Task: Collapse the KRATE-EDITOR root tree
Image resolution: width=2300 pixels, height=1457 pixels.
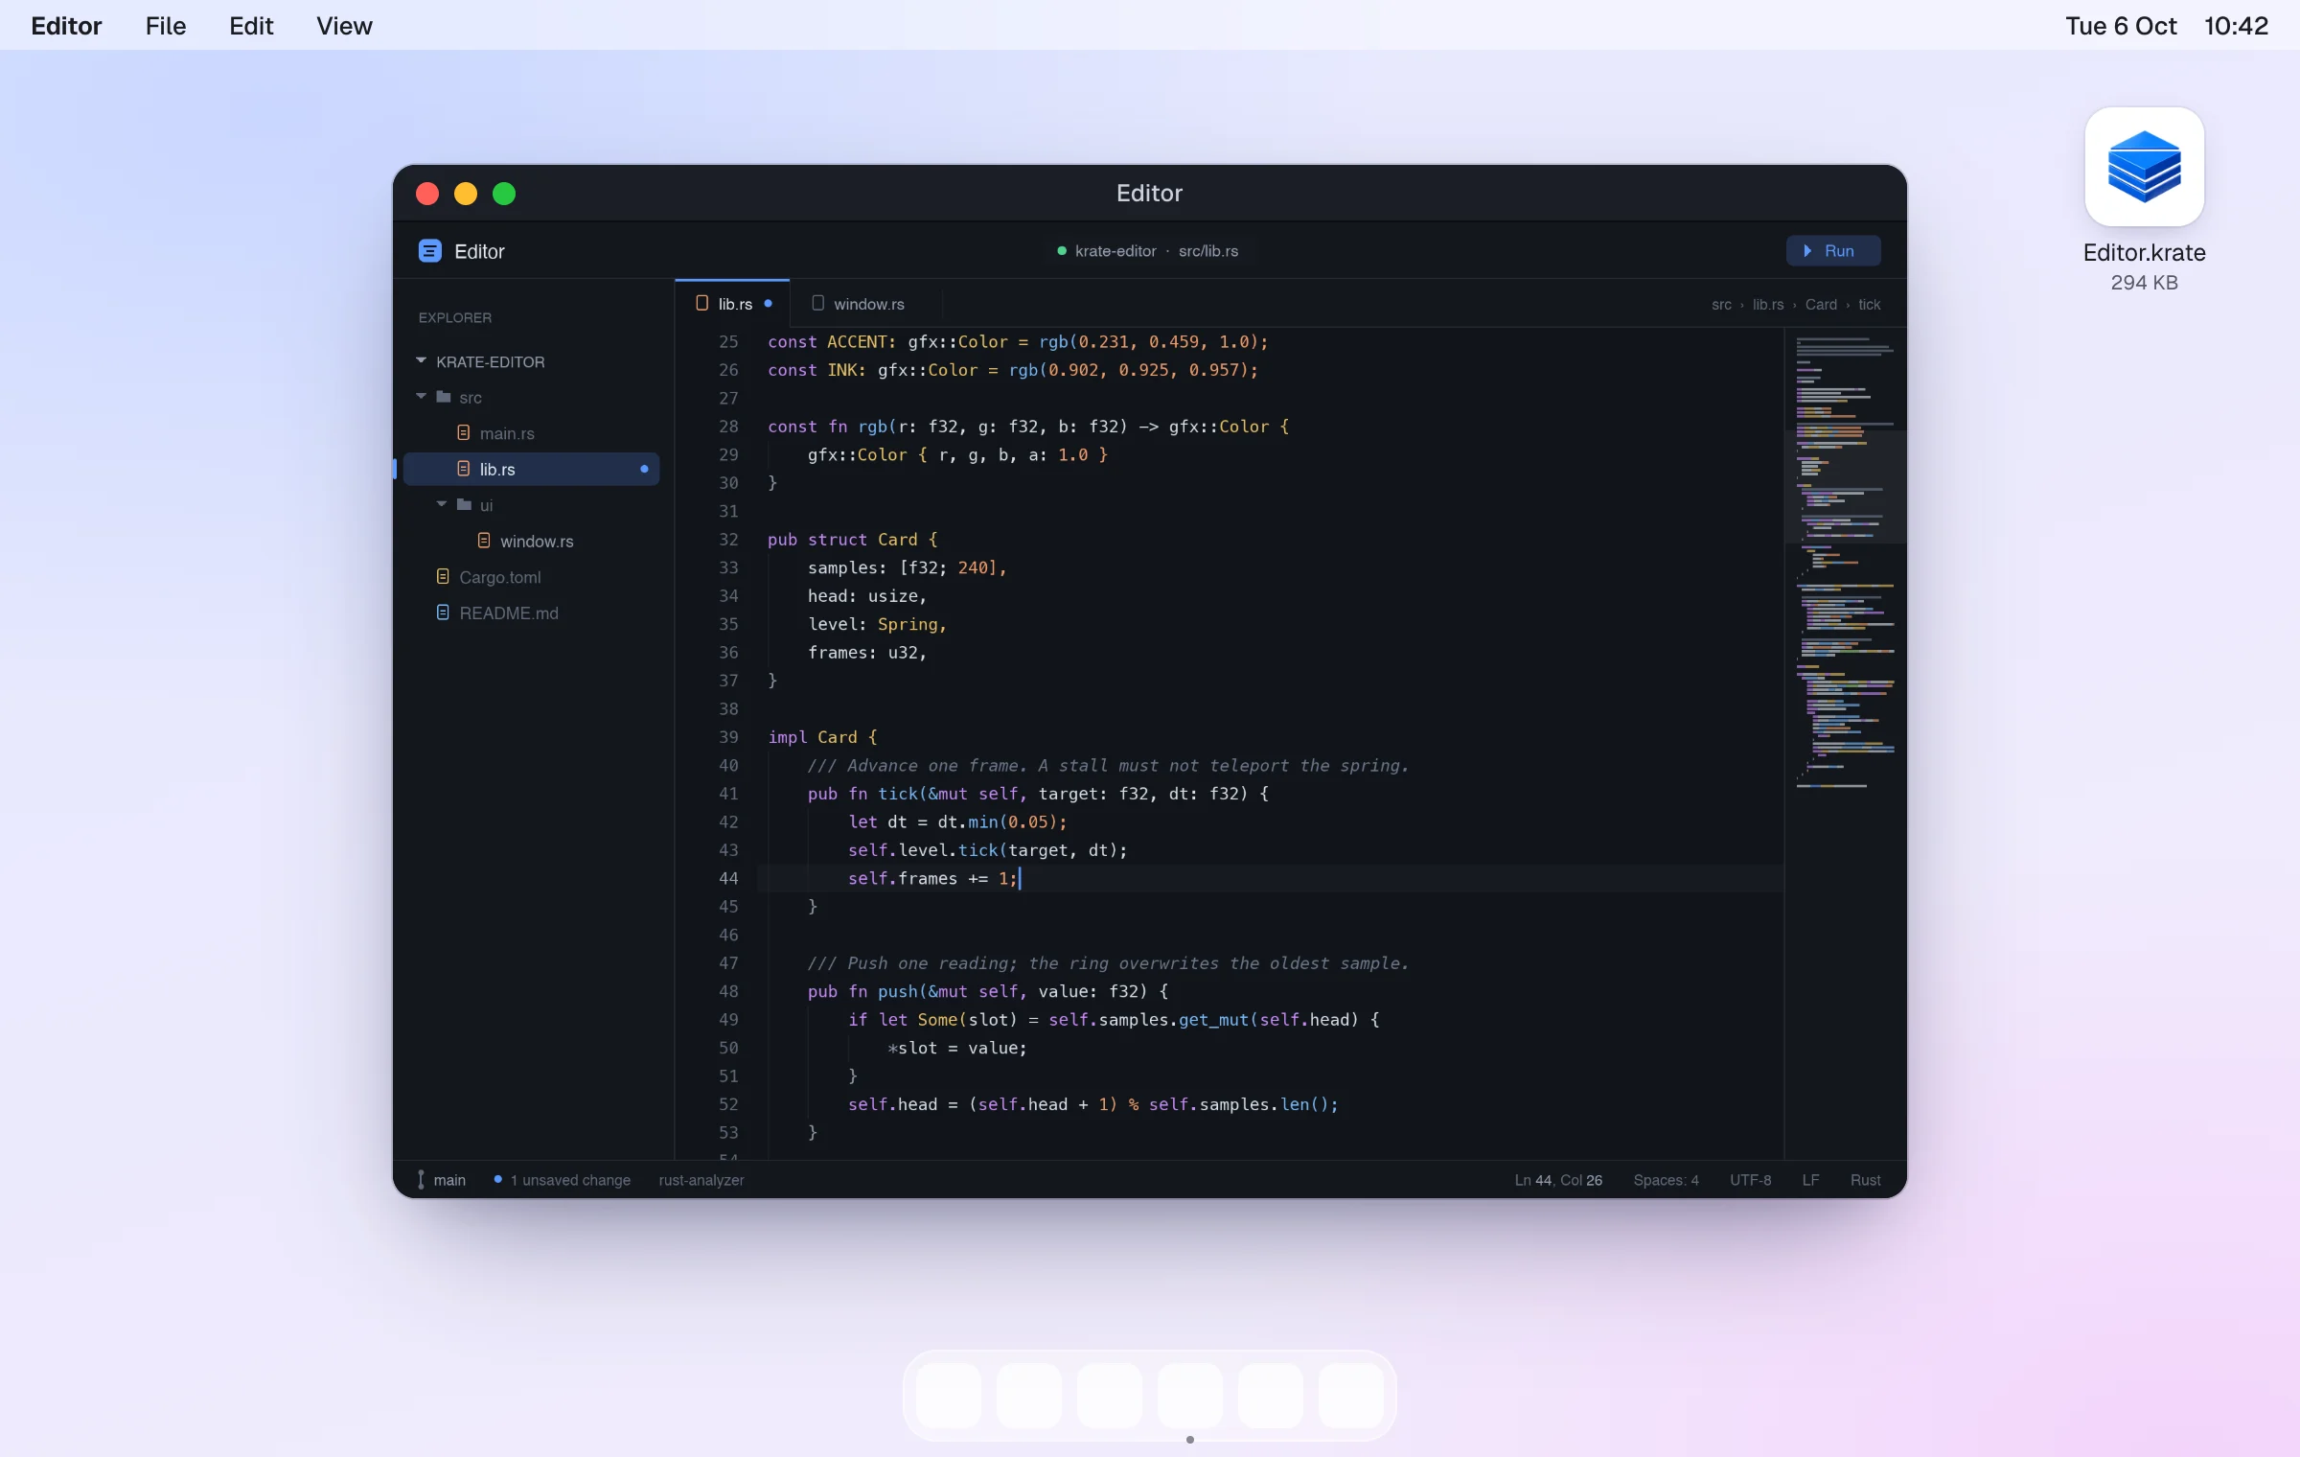Action: tap(421, 360)
